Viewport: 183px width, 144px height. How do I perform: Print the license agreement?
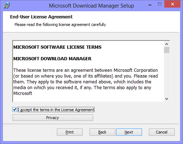click(x=70, y=132)
